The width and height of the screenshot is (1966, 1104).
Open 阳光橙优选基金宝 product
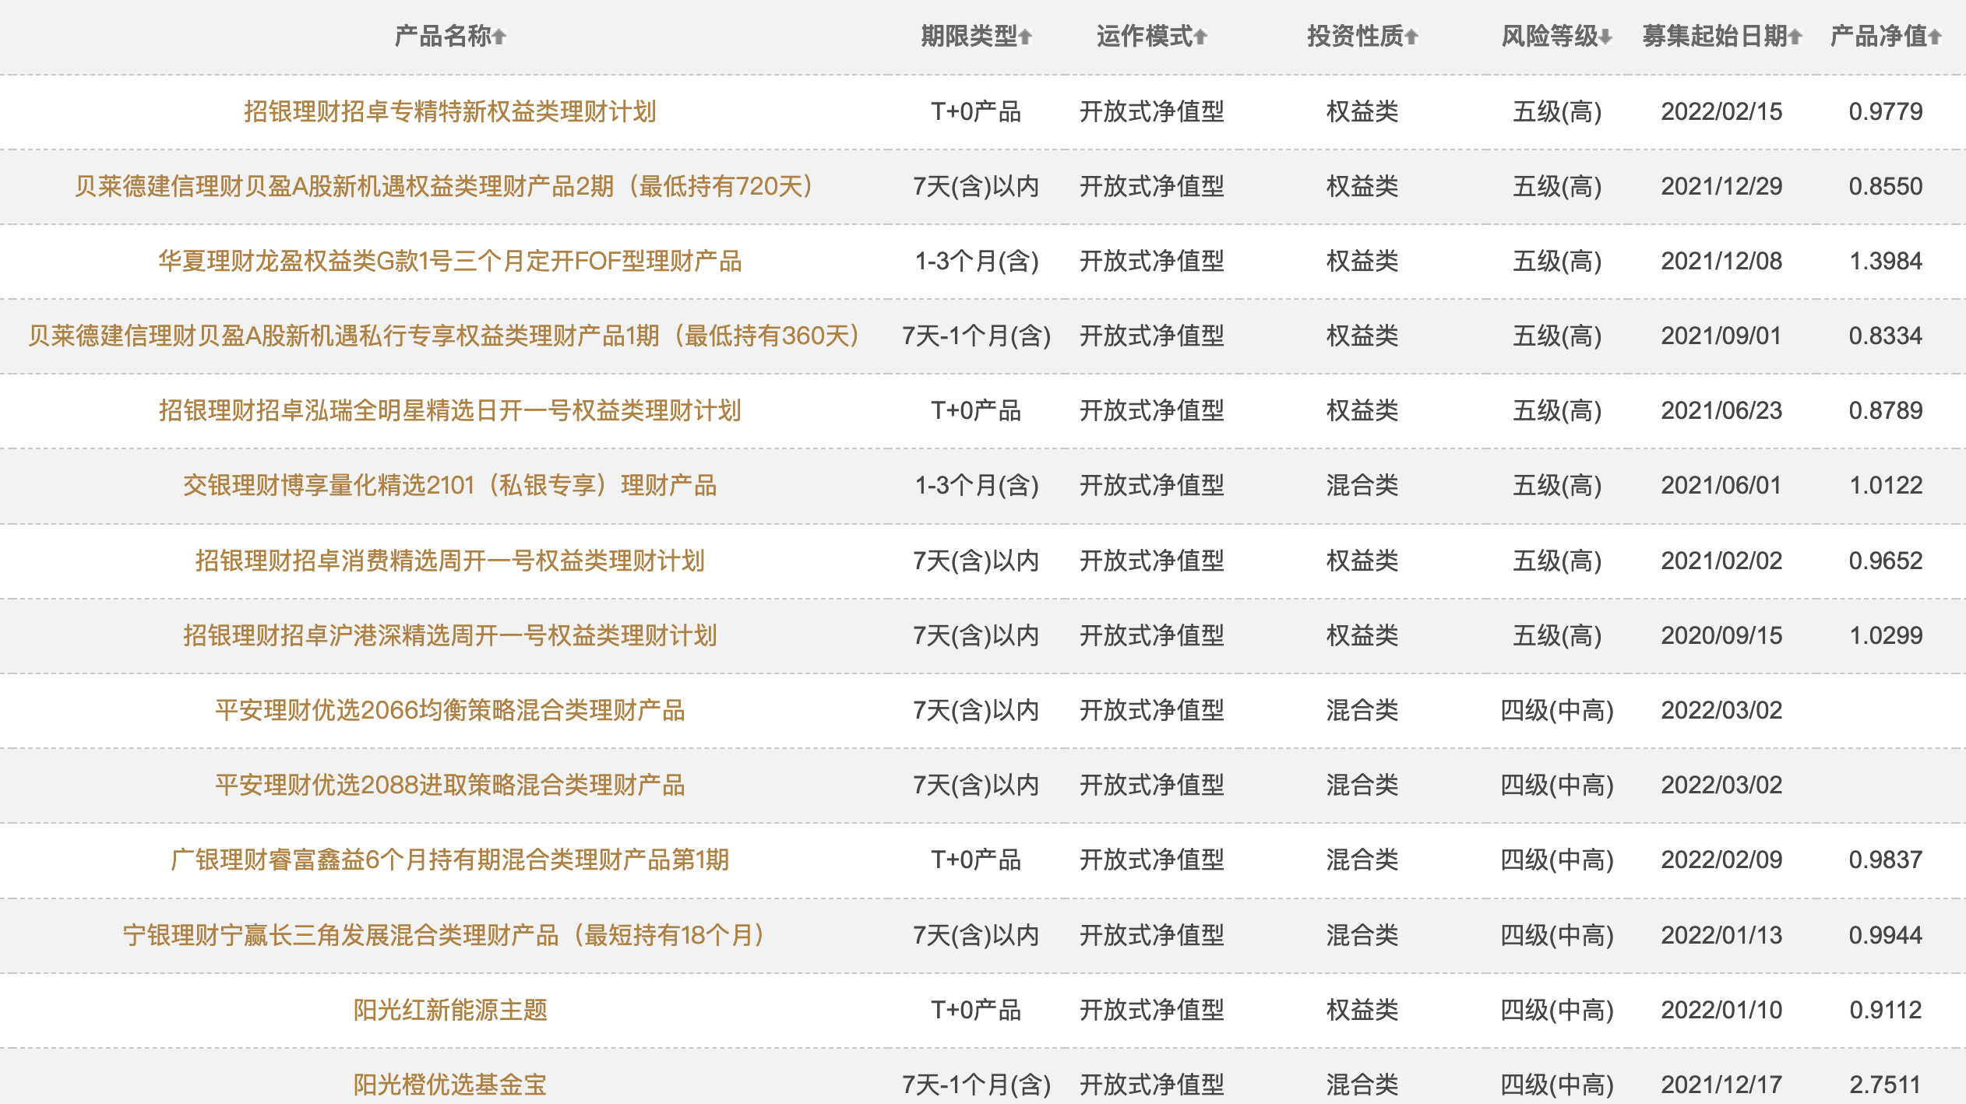click(450, 1085)
